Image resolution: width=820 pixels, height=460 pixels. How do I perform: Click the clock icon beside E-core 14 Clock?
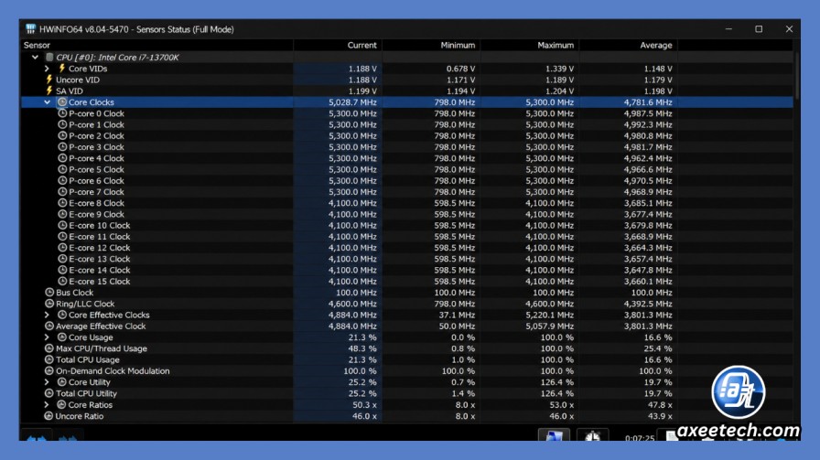[62, 270]
